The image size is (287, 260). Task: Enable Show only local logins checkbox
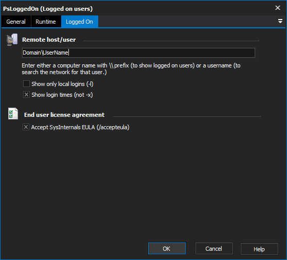click(x=26, y=84)
